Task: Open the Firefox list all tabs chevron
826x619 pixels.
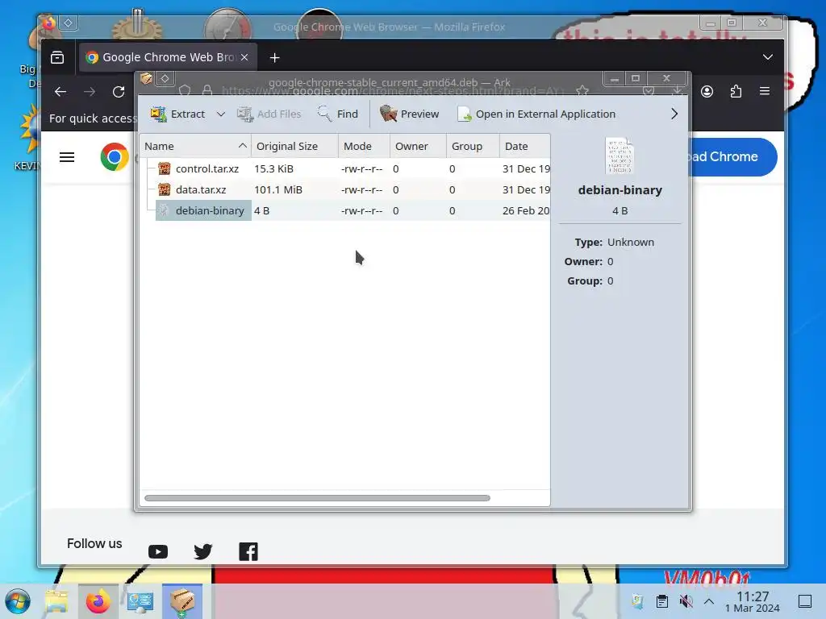Action: pos(768,57)
